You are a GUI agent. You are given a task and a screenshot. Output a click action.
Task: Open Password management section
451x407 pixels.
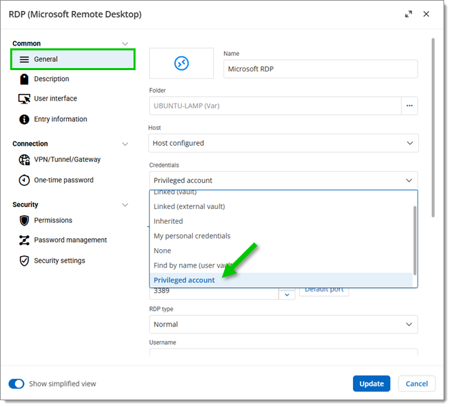pyautogui.click(x=70, y=240)
